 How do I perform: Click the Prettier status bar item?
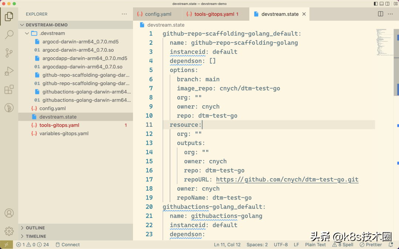click(371, 245)
